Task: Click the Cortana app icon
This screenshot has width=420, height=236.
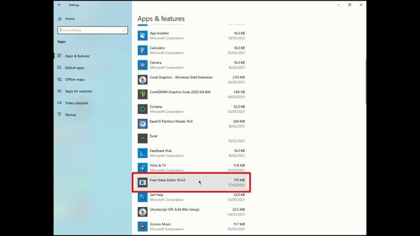Action: (x=142, y=109)
